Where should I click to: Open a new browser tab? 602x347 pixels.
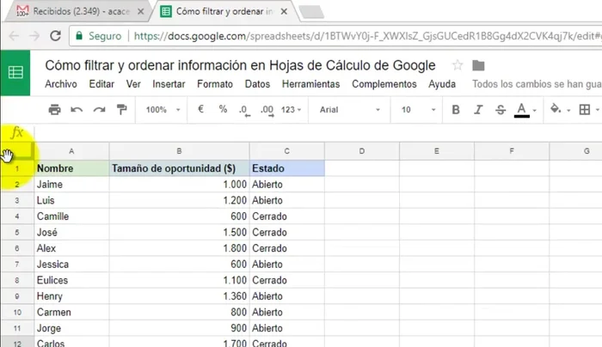pyautogui.click(x=311, y=12)
